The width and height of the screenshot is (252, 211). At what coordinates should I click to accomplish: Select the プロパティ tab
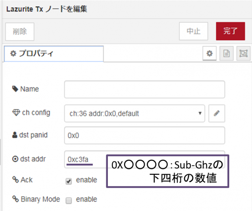(x=54, y=53)
